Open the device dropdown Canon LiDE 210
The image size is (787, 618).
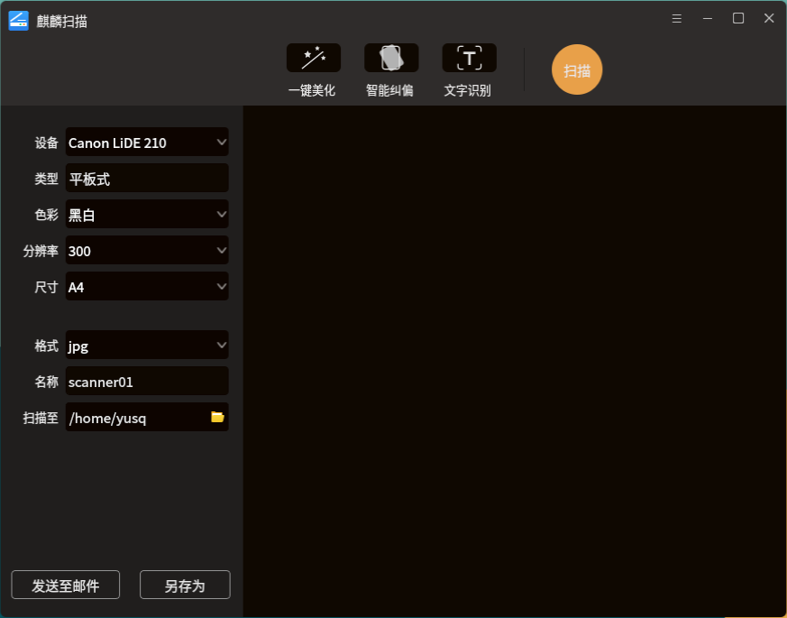point(147,143)
